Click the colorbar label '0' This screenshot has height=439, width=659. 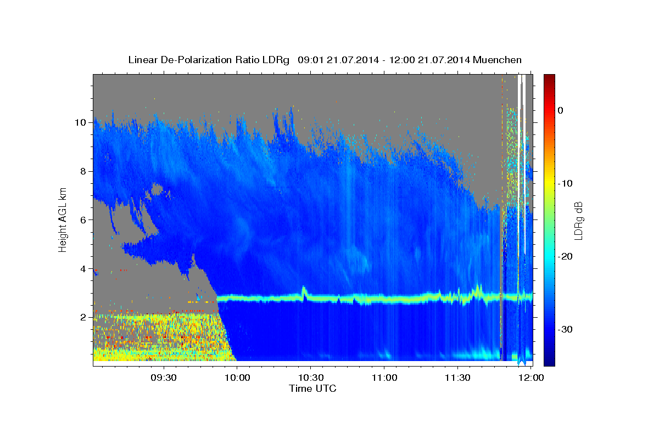point(560,110)
